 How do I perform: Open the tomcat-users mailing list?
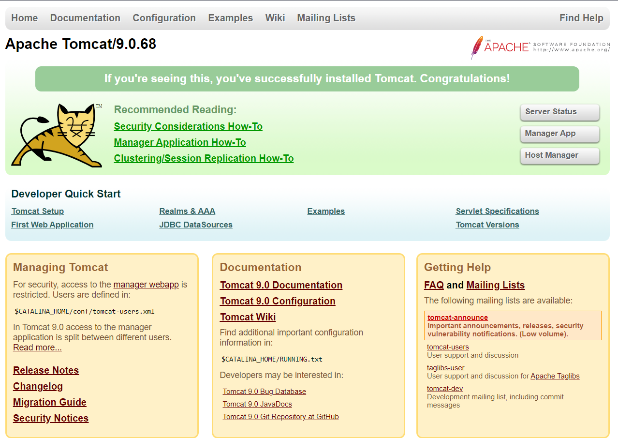[x=448, y=347]
